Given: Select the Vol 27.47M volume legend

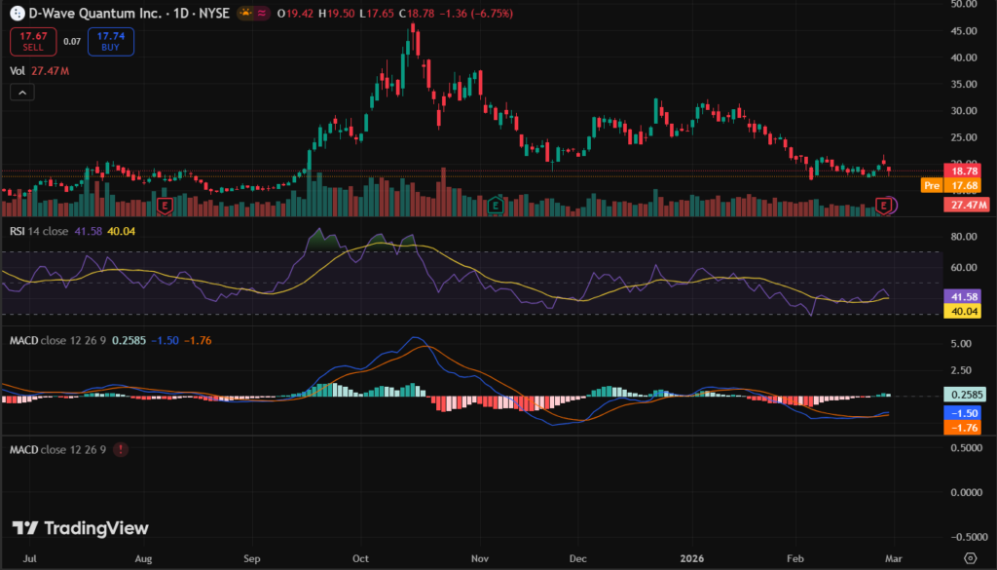Looking at the screenshot, I should pyautogui.click(x=39, y=71).
